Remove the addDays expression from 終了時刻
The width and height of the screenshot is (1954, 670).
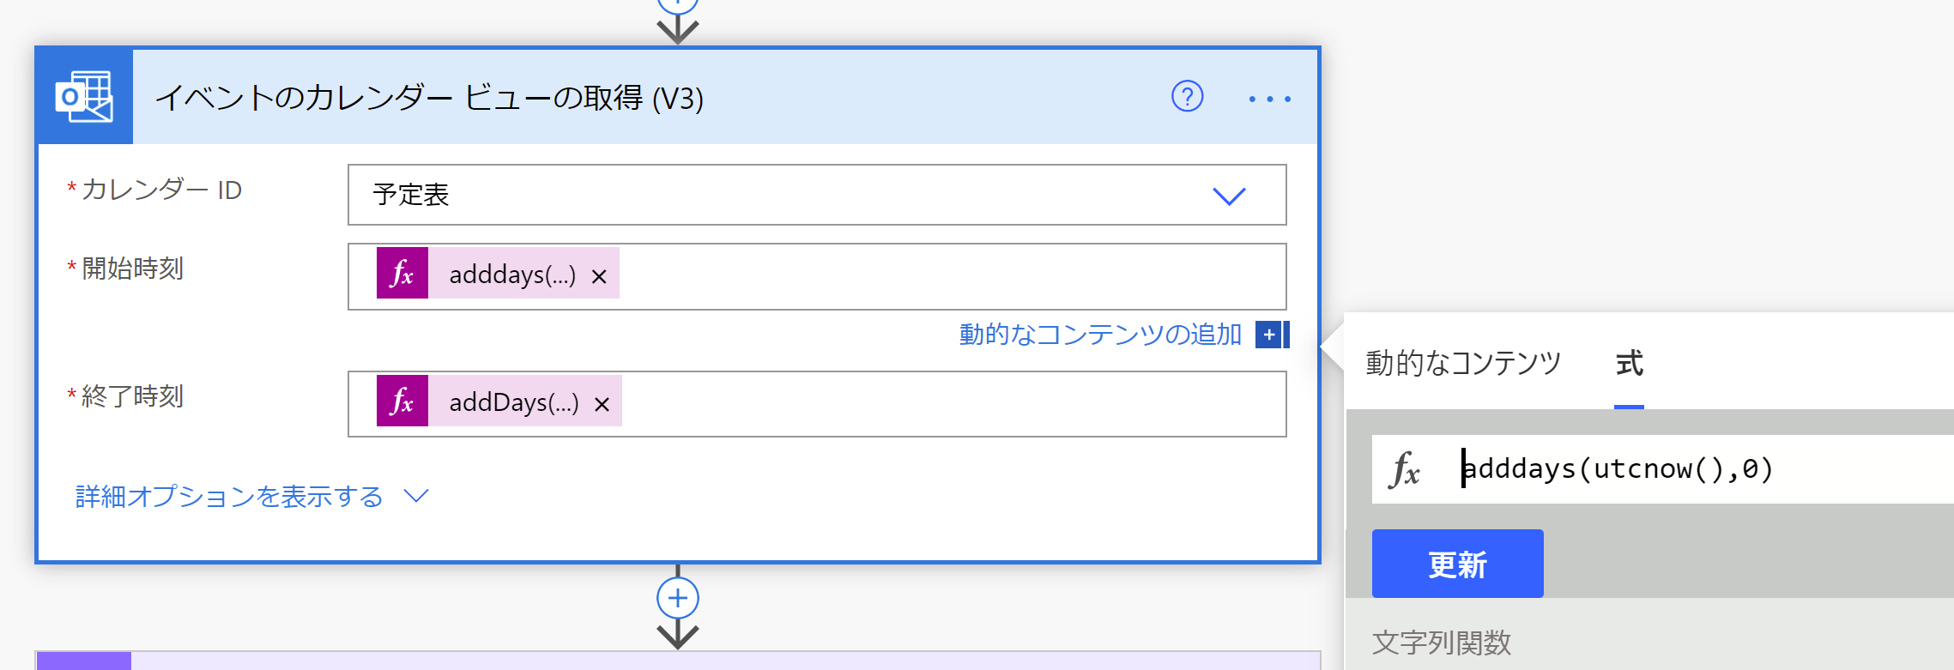tap(602, 401)
